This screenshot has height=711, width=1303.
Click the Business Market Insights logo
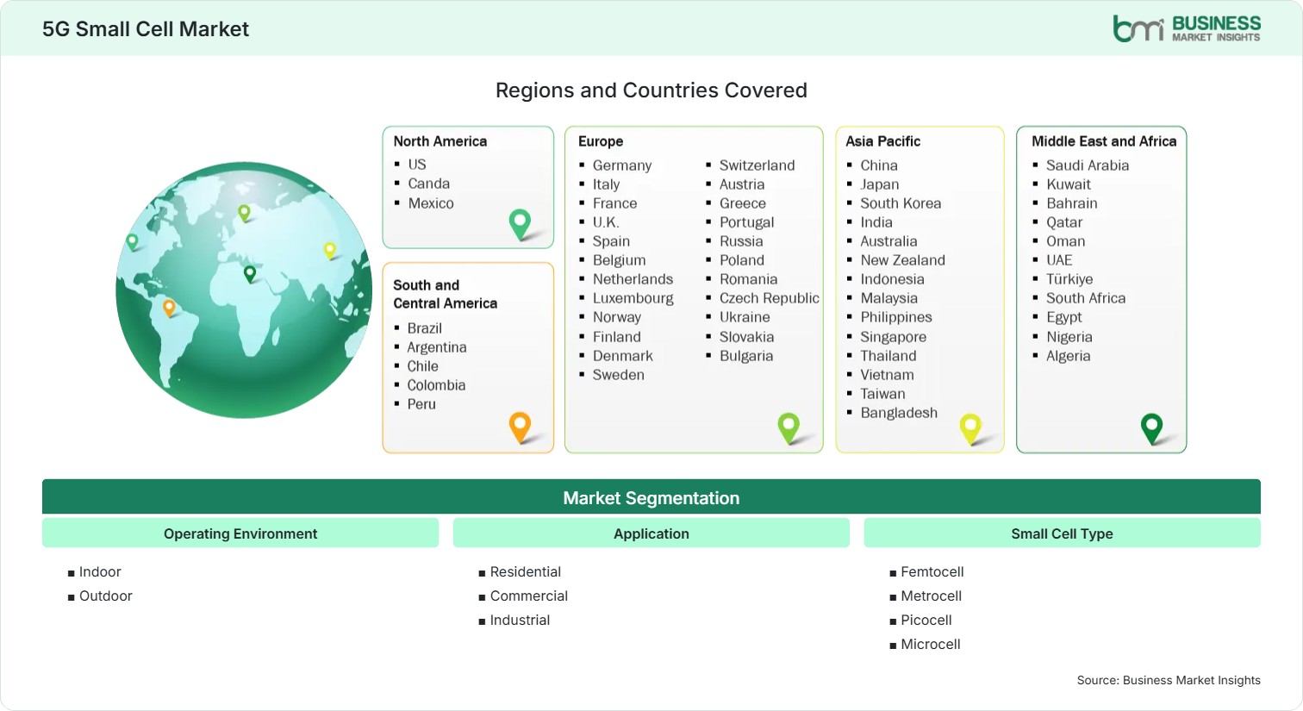point(1187,28)
